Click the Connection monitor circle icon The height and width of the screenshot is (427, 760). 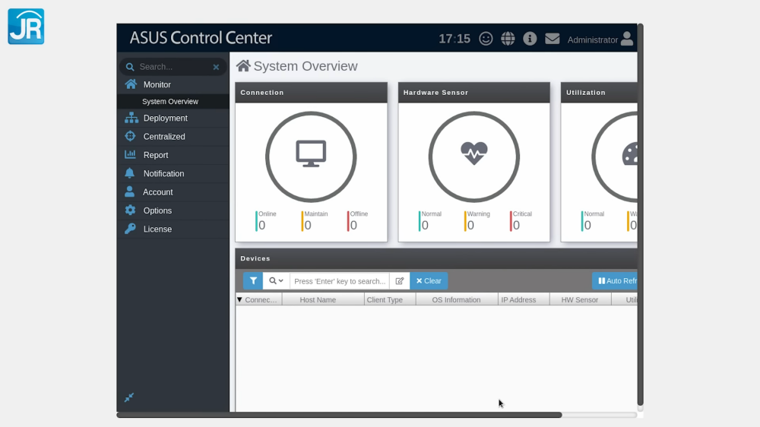point(311,157)
